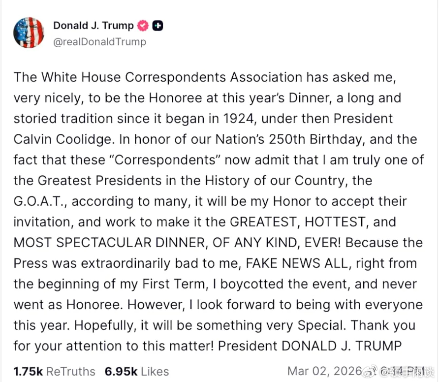
Task: View the 6.95k Likes list
Action: click(x=137, y=371)
